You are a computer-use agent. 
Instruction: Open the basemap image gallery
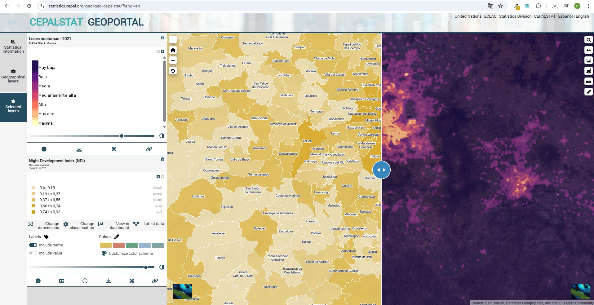pyautogui.click(x=588, y=60)
